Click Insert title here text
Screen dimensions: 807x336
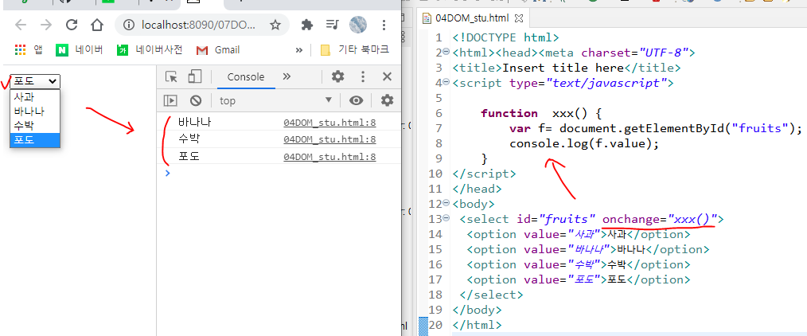point(563,68)
